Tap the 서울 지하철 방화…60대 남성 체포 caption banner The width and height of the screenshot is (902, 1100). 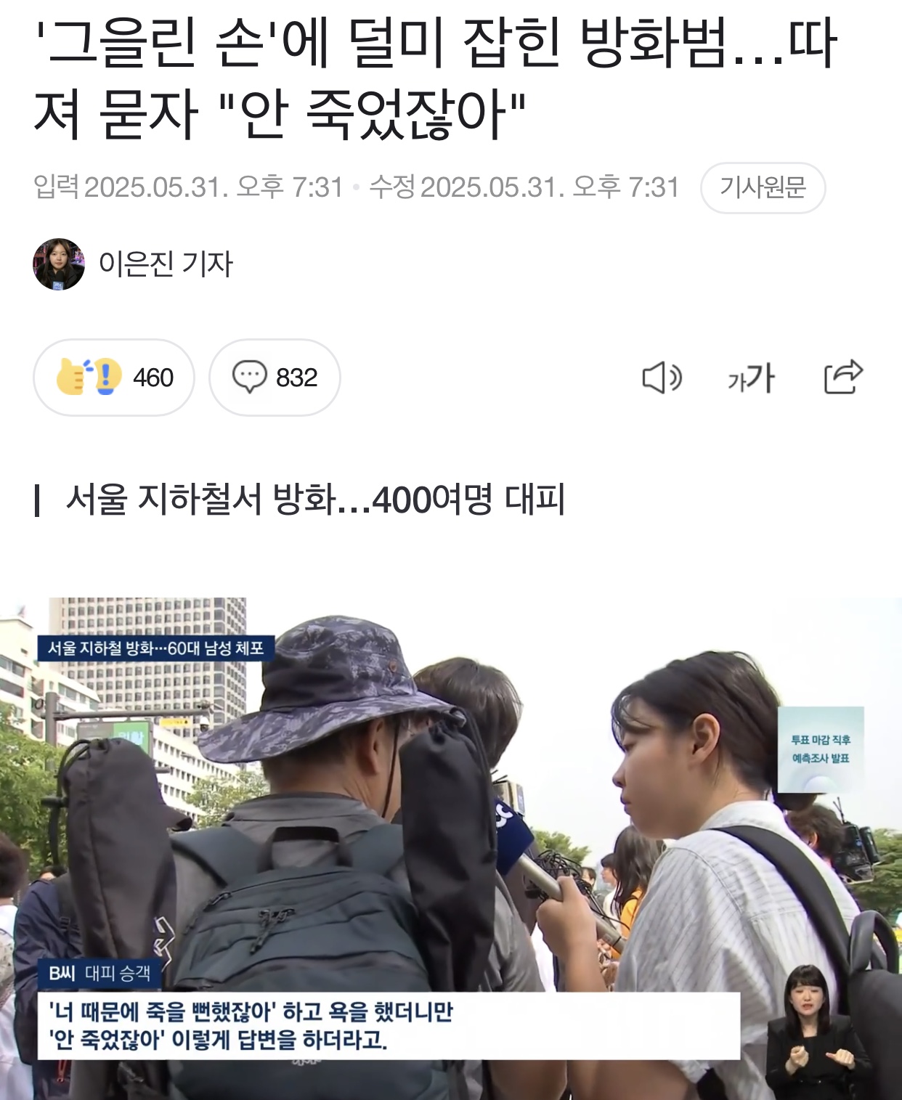(x=156, y=648)
